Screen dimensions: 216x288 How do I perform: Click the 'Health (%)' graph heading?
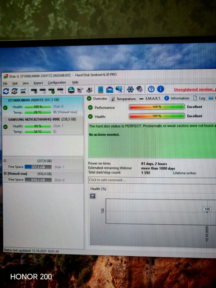coord(98,189)
